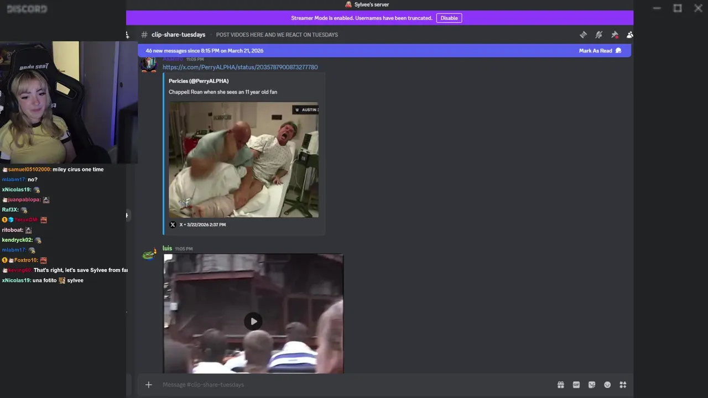Image resolution: width=708 pixels, height=398 pixels.
Task: Open the x.com PerryALPHA status link
Action: click(x=240, y=67)
